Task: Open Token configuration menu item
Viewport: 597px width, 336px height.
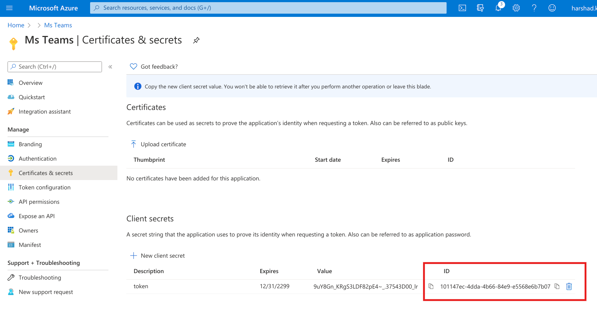Action: (45, 187)
